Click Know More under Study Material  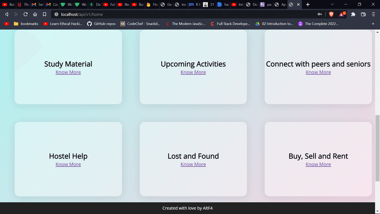click(x=68, y=72)
